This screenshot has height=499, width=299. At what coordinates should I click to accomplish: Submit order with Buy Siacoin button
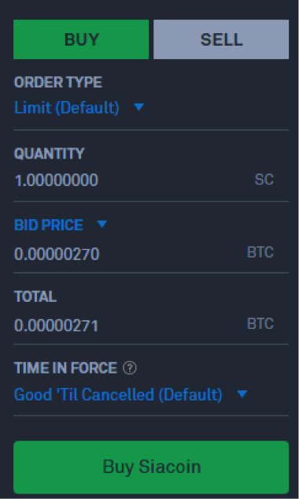[x=151, y=467]
